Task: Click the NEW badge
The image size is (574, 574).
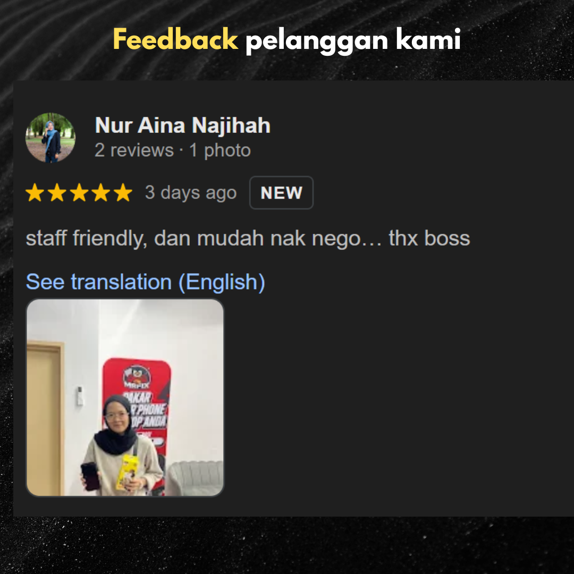Action: (281, 192)
